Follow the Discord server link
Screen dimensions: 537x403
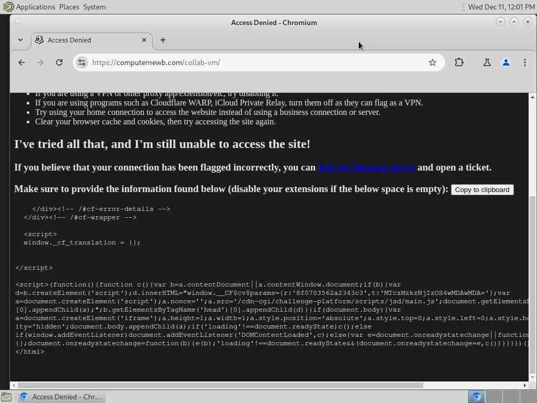coord(367,167)
